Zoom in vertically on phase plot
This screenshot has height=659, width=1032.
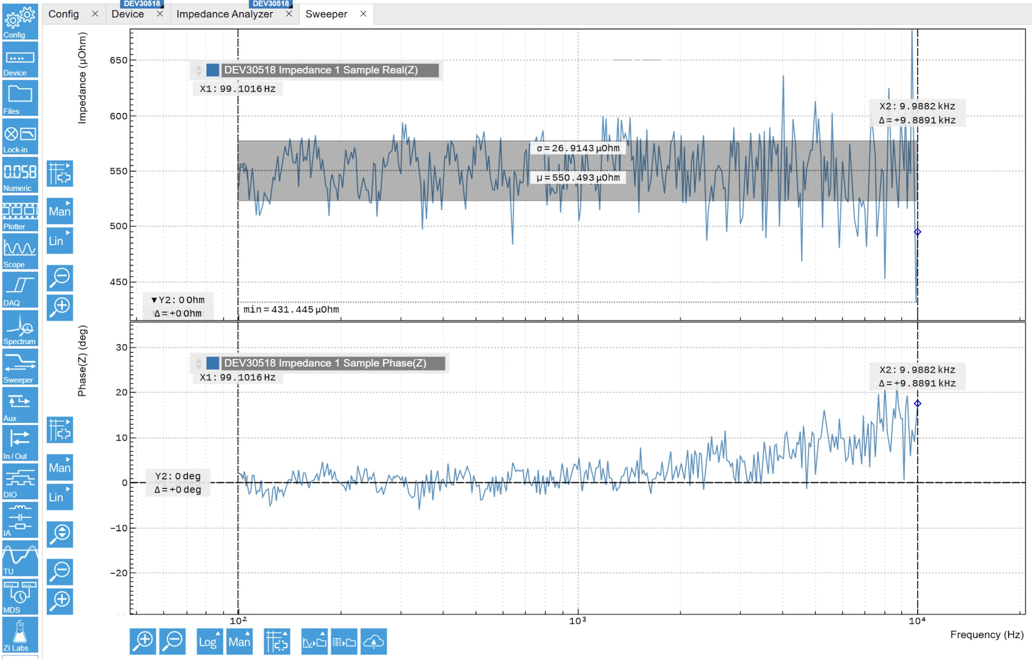pos(60,601)
